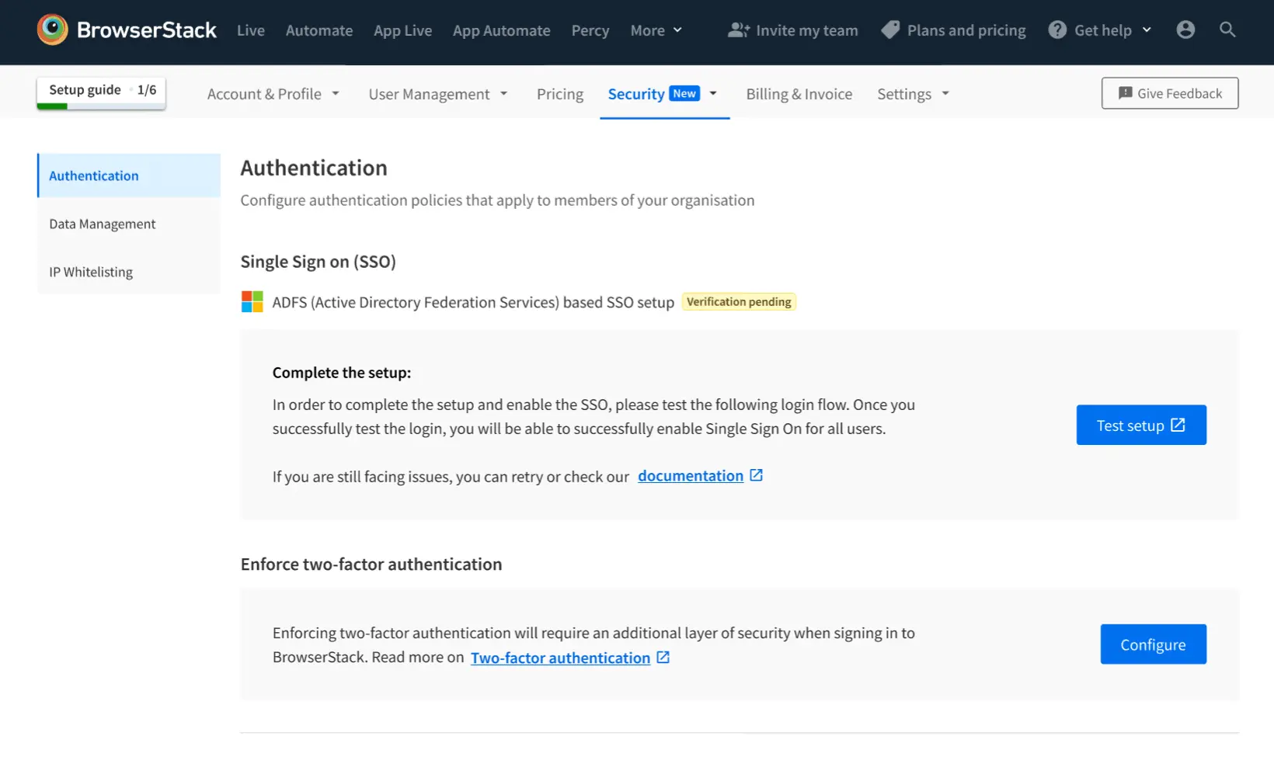Click the Microsoft ADFS logo icon
Screen dimensions: 1274x761
coord(252,302)
